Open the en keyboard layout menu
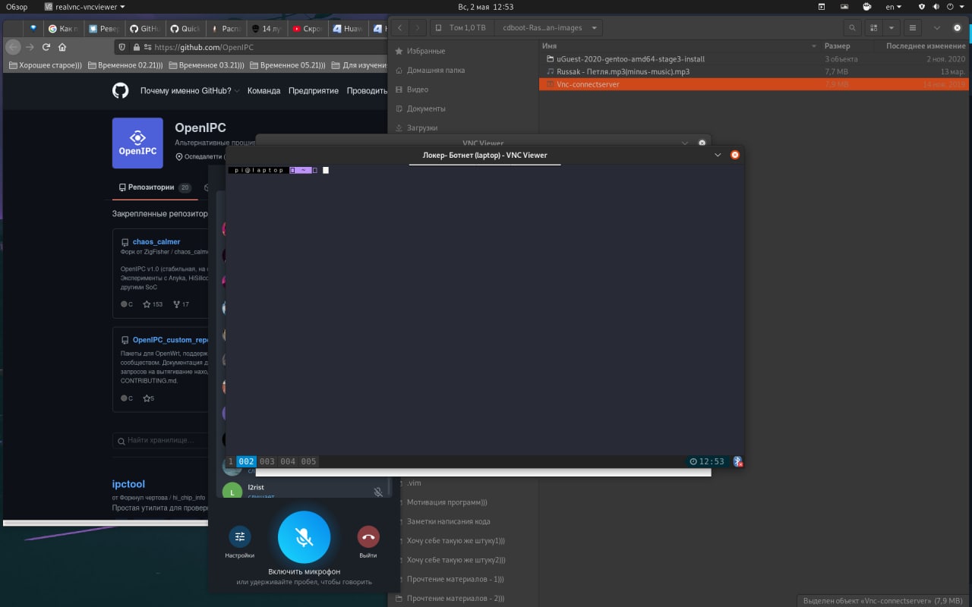 (x=894, y=7)
